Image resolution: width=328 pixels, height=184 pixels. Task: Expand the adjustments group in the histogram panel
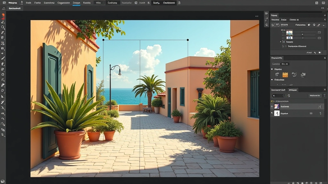tap(281, 41)
